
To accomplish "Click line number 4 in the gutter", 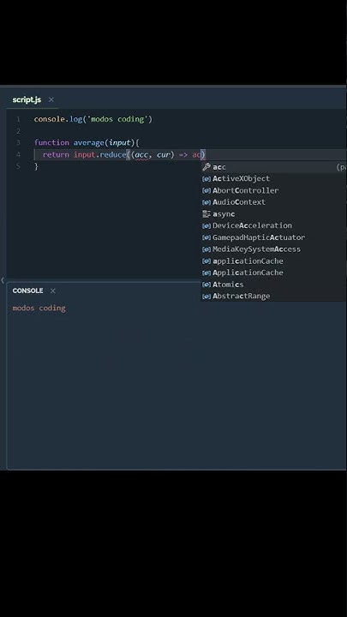I will pyautogui.click(x=18, y=154).
